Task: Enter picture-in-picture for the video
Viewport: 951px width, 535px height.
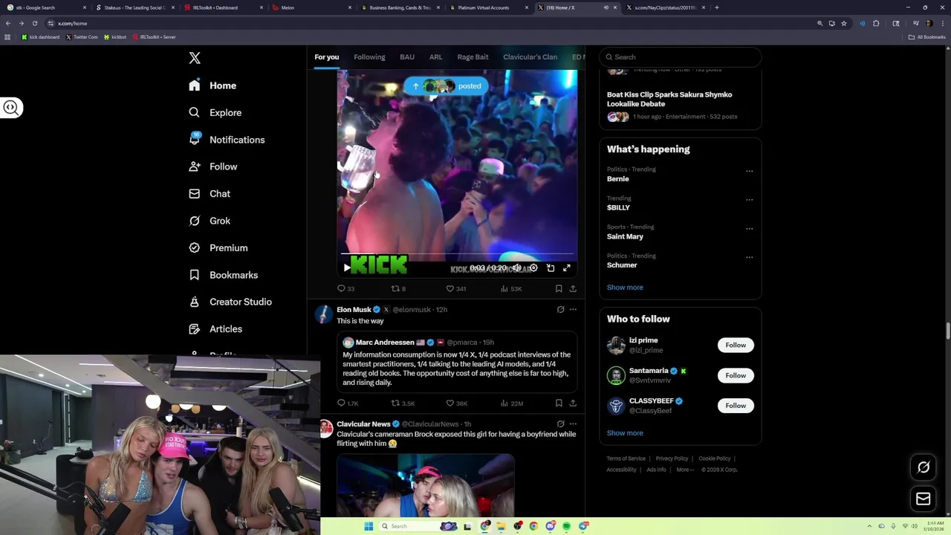Action: [x=551, y=267]
